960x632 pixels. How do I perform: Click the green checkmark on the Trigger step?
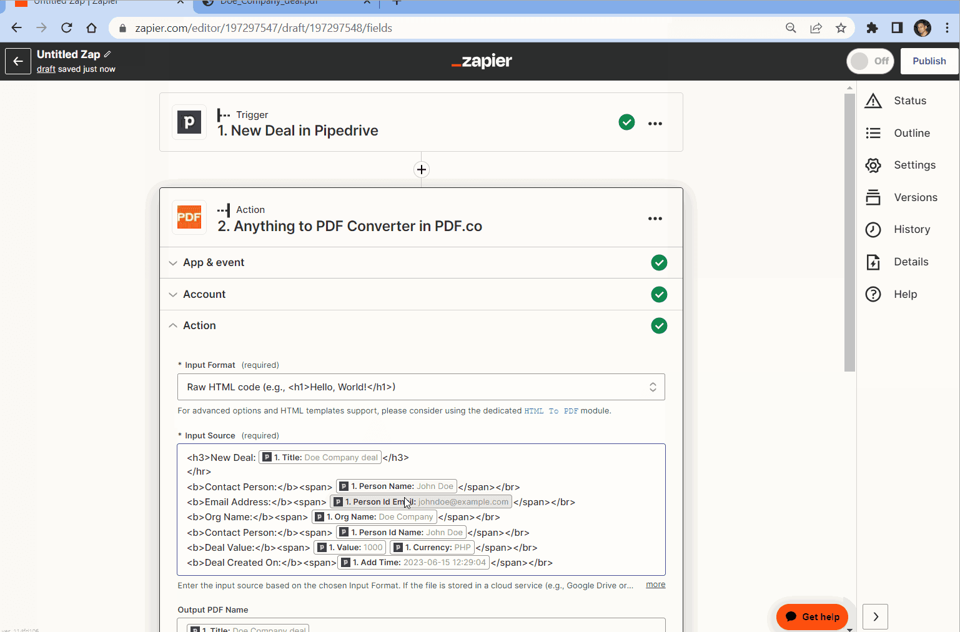(626, 122)
